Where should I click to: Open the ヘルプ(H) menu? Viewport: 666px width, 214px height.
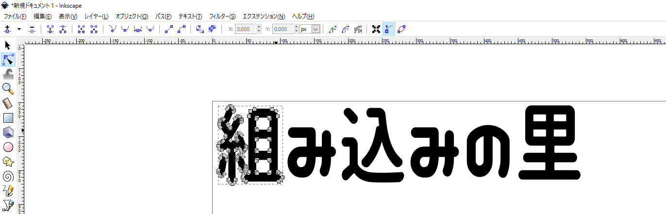(304, 16)
